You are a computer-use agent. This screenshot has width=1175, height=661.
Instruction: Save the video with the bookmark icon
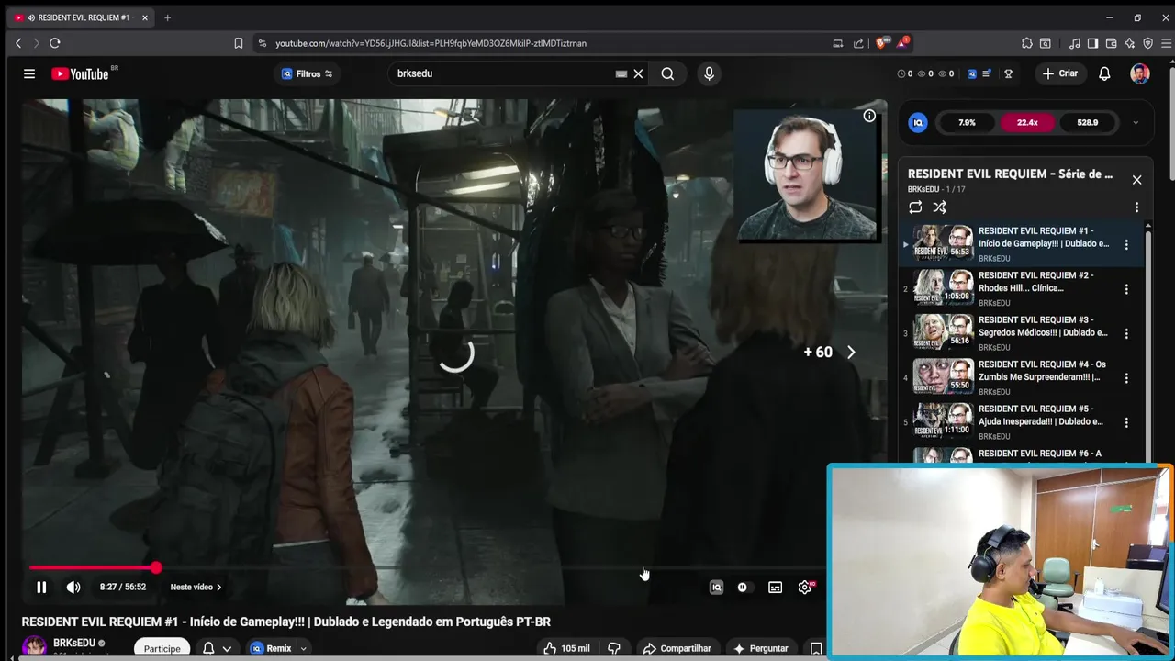(815, 648)
